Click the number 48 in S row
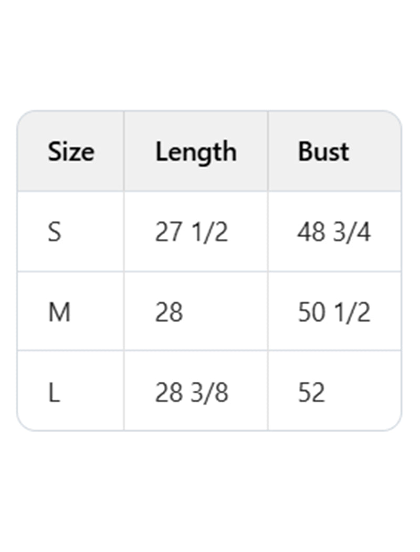The image size is (420, 552). point(311,232)
